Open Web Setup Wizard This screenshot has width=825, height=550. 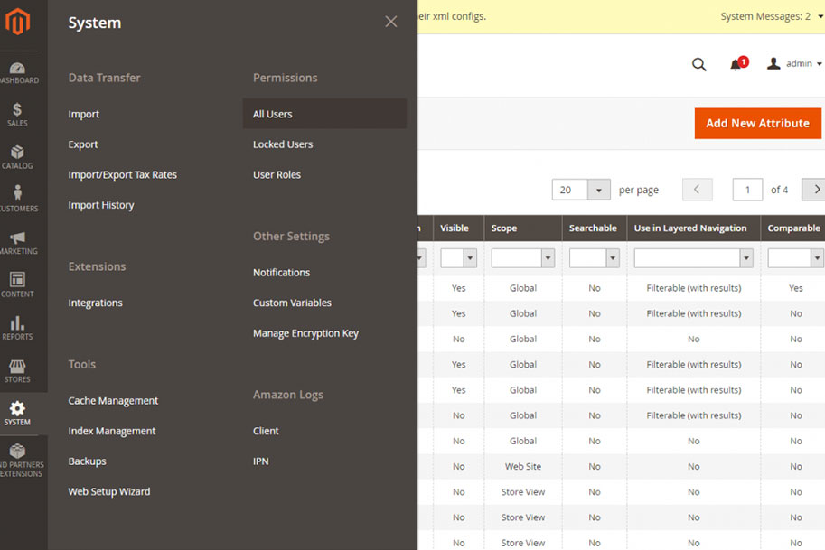pyautogui.click(x=109, y=491)
